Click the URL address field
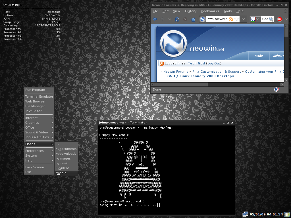The width and height of the screenshot is (291, 218). tap(217, 19)
